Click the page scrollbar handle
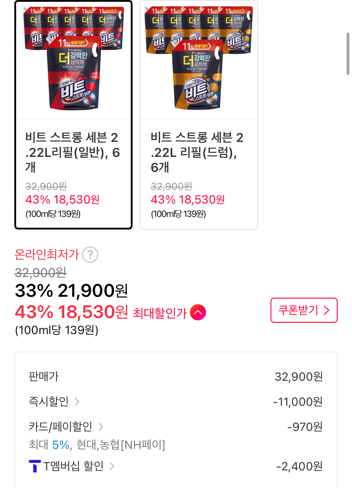Viewport: 352px width, 488px height. (348, 54)
